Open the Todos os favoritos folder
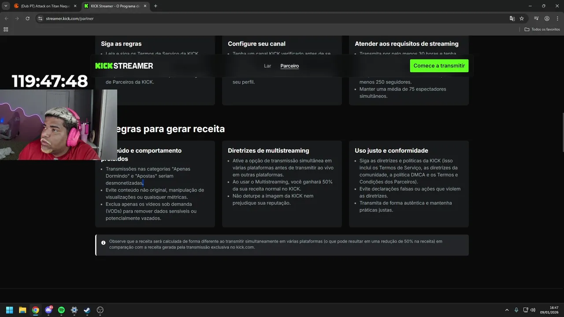This screenshot has height=317, width=564. tap(542, 29)
